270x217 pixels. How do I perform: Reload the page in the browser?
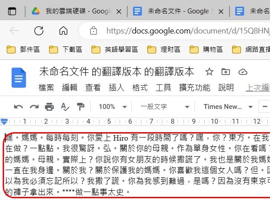pyautogui.click(x=39, y=31)
